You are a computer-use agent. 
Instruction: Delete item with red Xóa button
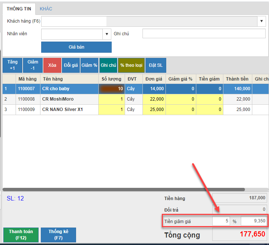52,65
